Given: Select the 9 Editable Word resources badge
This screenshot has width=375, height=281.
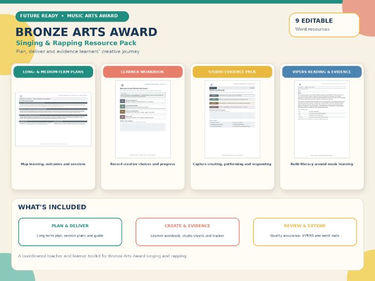Looking at the screenshot, I should [324, 25].
